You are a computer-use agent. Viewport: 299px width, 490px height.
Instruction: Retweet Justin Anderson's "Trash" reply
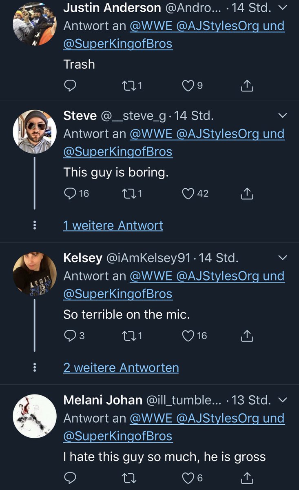[x=129, y=86]
